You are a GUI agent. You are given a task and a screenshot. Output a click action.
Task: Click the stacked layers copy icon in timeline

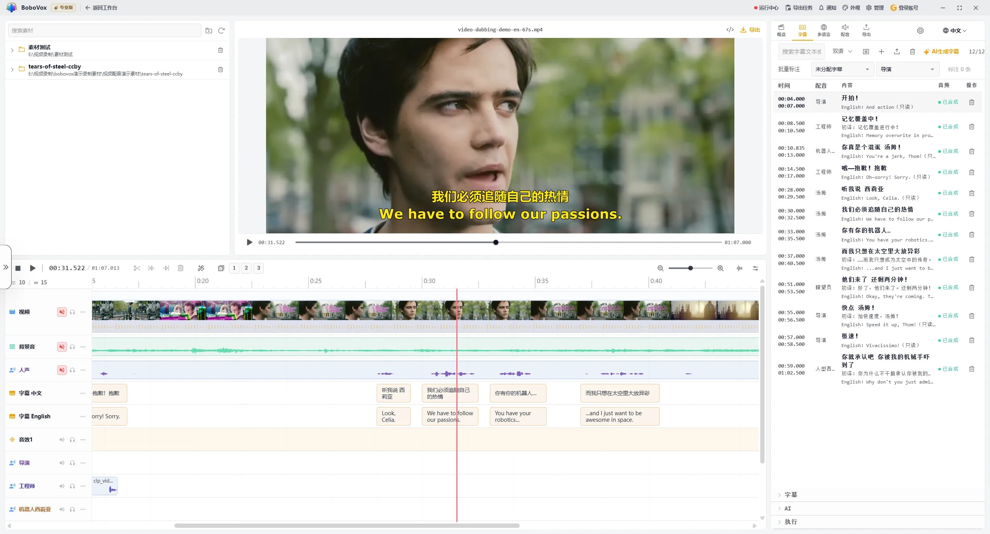click(x=221, y=268)
